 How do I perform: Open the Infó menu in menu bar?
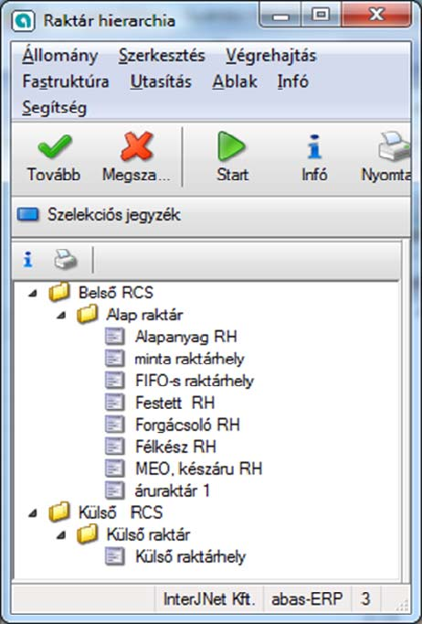(293, 81)
